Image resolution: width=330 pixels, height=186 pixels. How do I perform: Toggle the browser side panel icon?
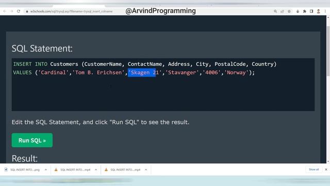click(311, 11)
